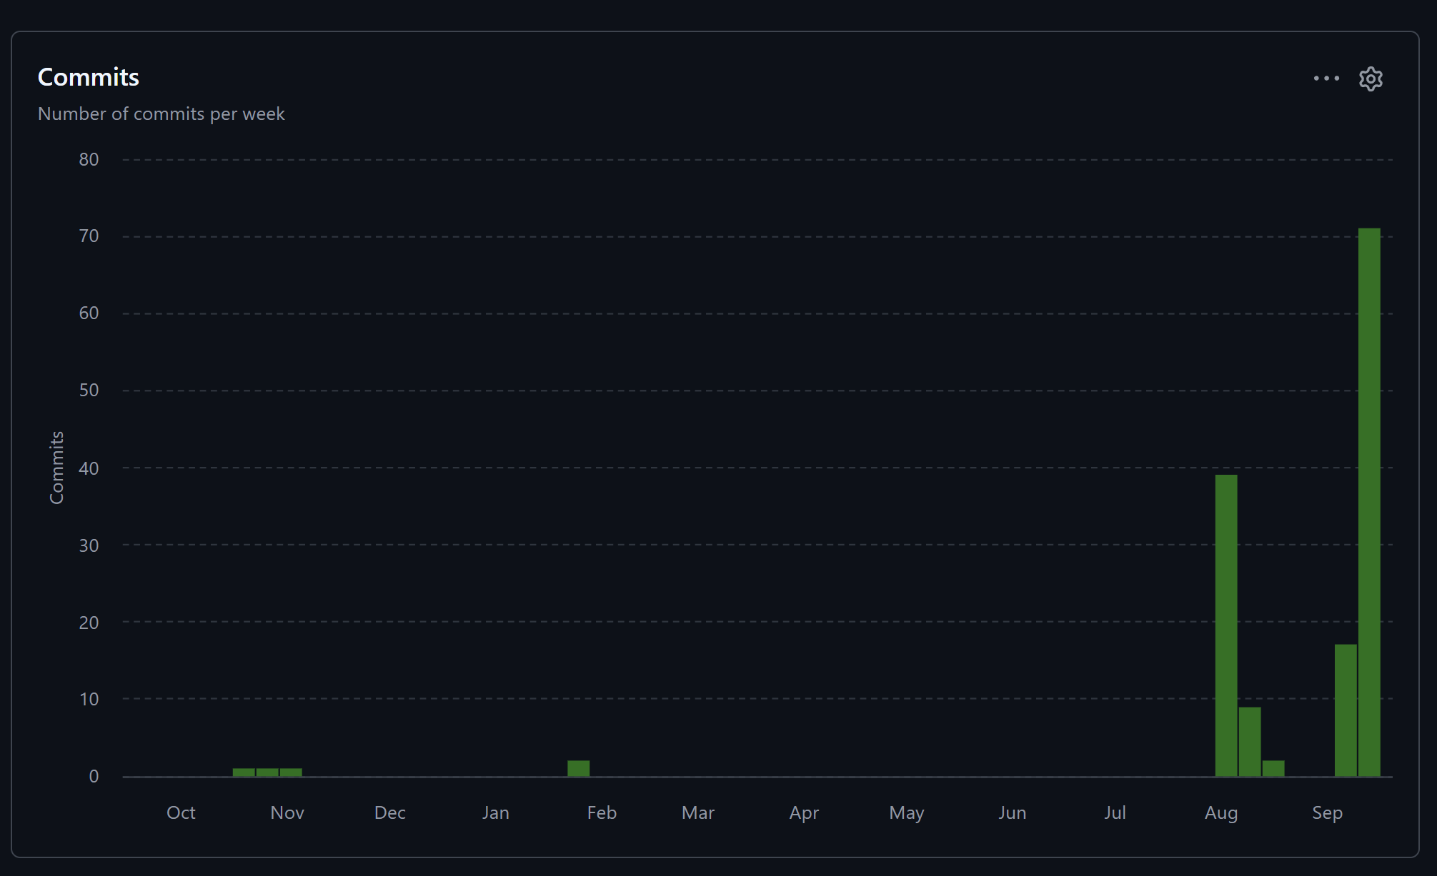Click the smallest August bar near 2
1437x876 pixels.
click(x=1273, y=768)
